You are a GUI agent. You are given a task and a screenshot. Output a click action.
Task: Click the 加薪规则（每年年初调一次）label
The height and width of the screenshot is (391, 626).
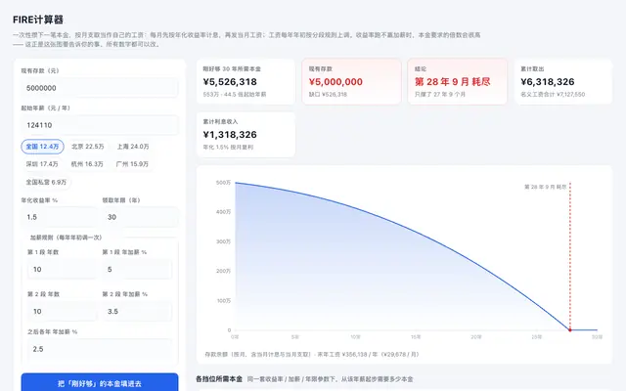click(66, 238)
